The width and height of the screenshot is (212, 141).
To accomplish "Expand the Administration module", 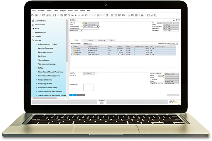I will point(41,21).
